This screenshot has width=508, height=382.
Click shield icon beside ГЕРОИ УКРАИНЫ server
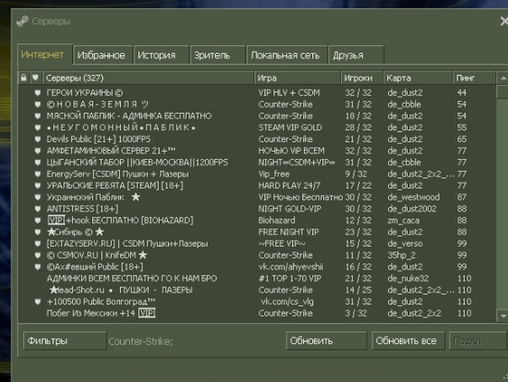pyautogui.click(x=38, y=93)
